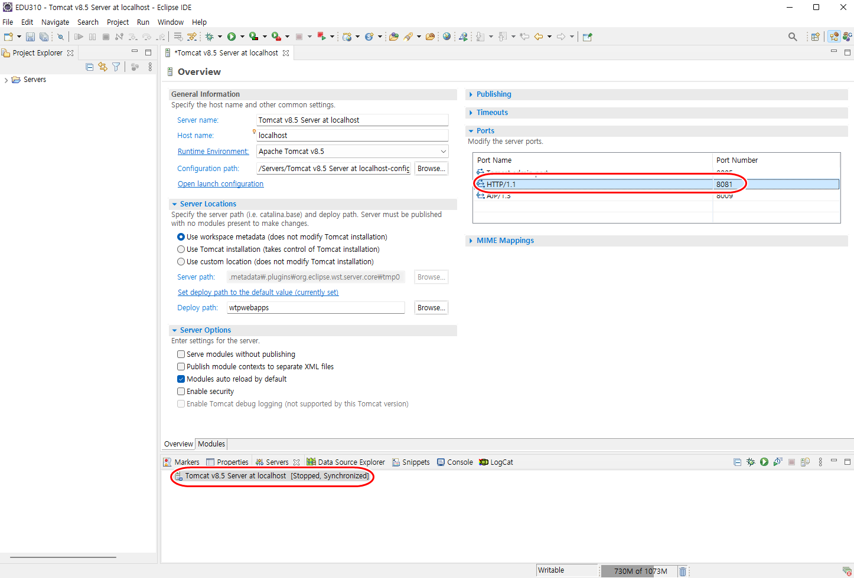The image size is (854, 578).
Task: Open the Window menu
Action: tap(171, 22)
